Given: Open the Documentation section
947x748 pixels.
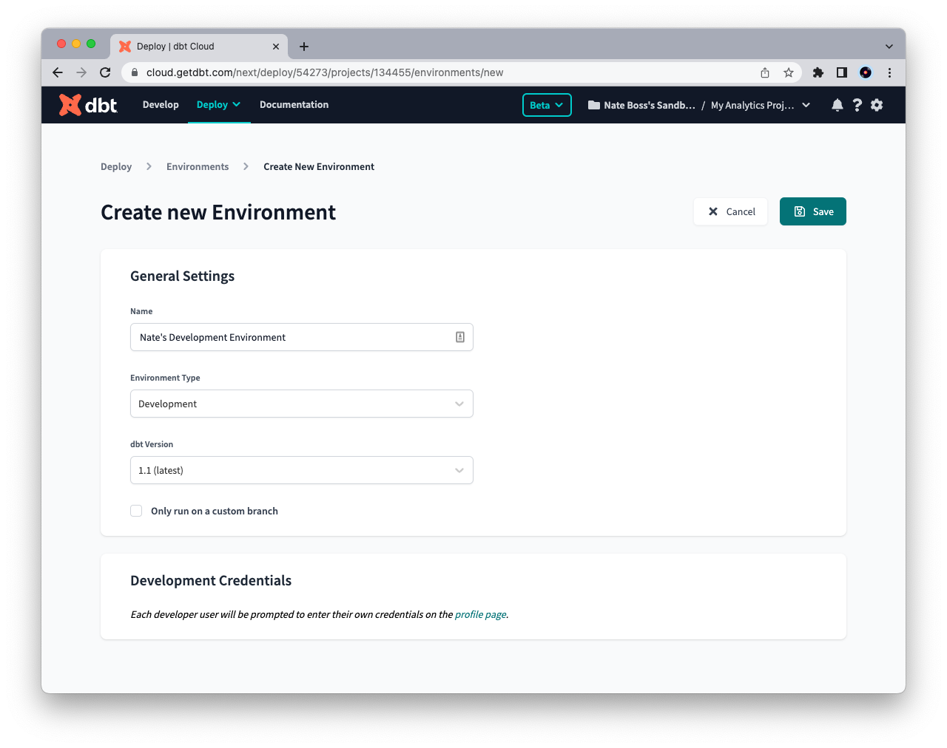Looking at the screenshot, I should pos(294,104).
